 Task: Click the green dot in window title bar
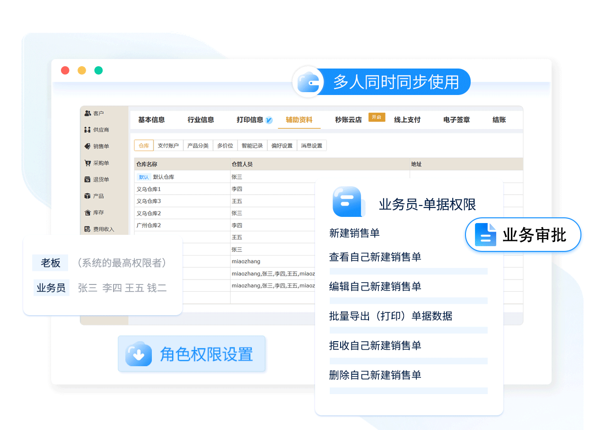(98, 70)
